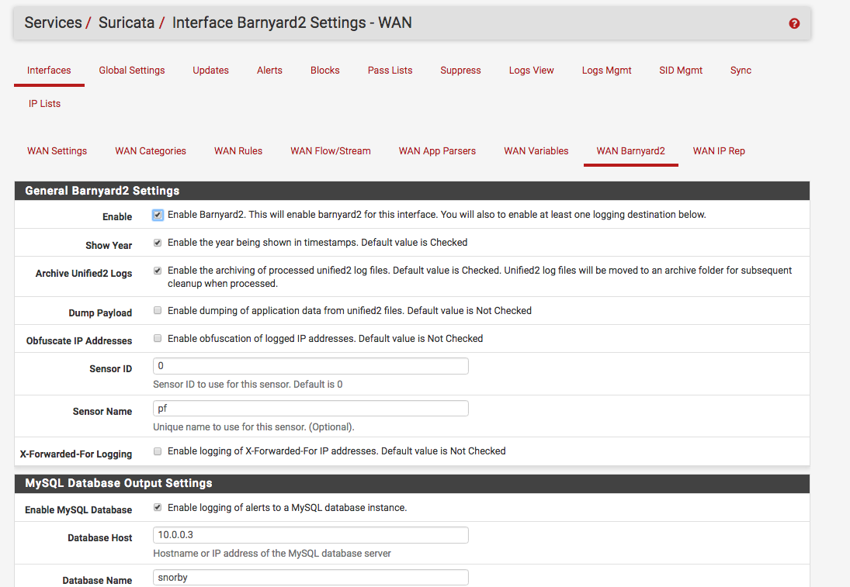Uncheck the Enable Barnyard2 checkbox
850x587 pixels.
click(158, 215)
